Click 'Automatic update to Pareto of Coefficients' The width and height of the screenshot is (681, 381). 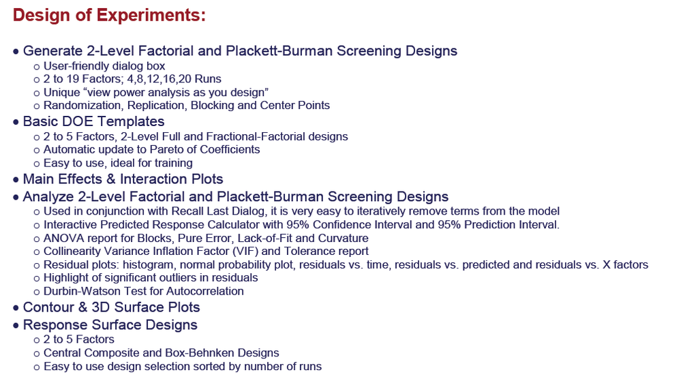[x=151, y=149]
